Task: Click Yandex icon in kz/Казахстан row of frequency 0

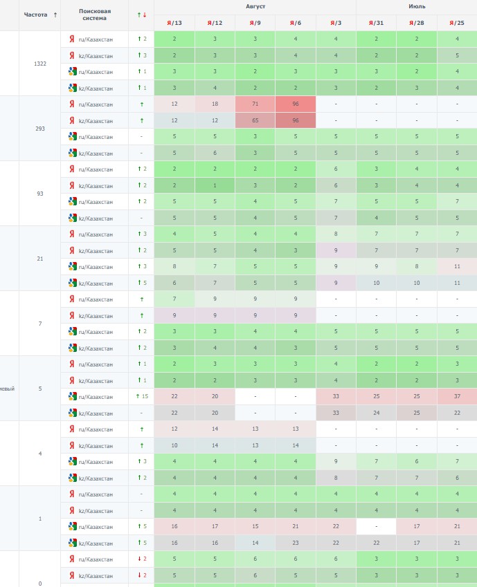Action: [x=71, y=575]
